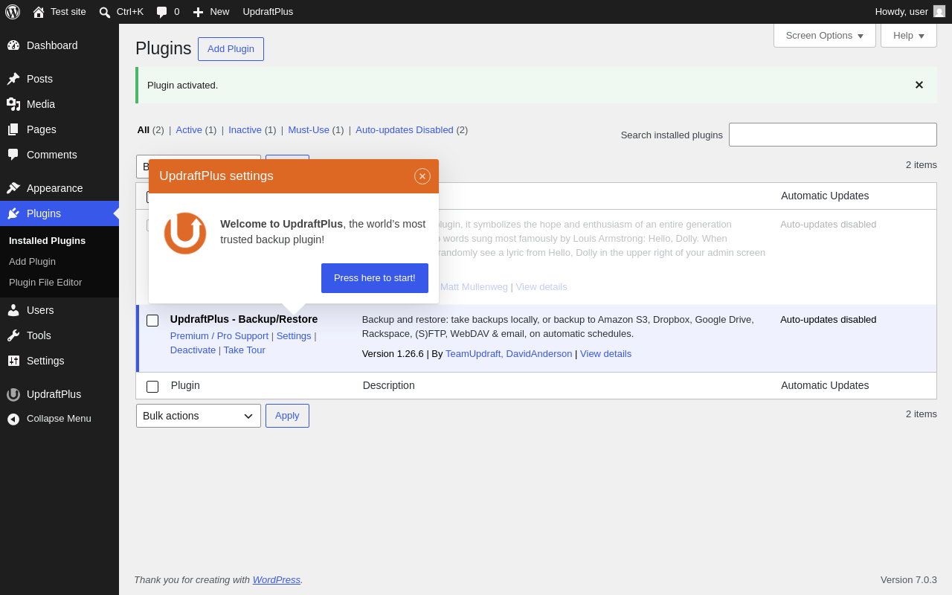Click the WordPress logo in admin bar
952x595 pixels.
tap(13, 12)
